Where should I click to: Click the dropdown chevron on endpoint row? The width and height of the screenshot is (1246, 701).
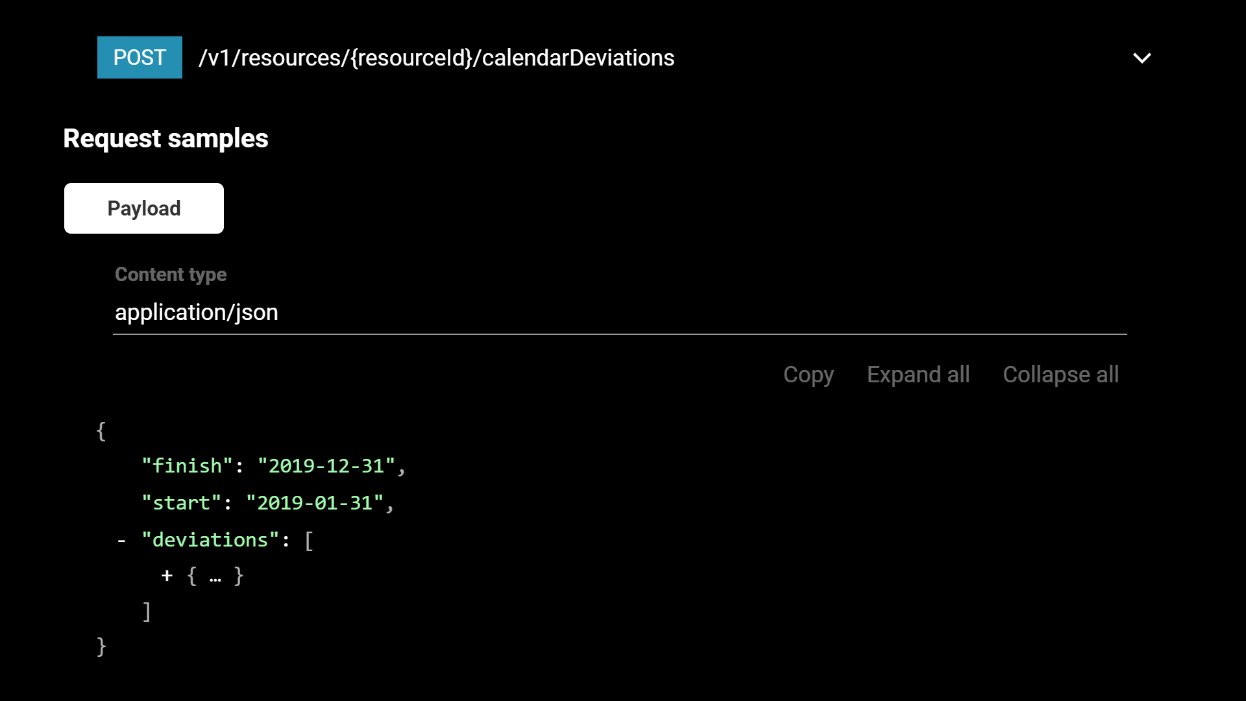(x=1142, y=57)
